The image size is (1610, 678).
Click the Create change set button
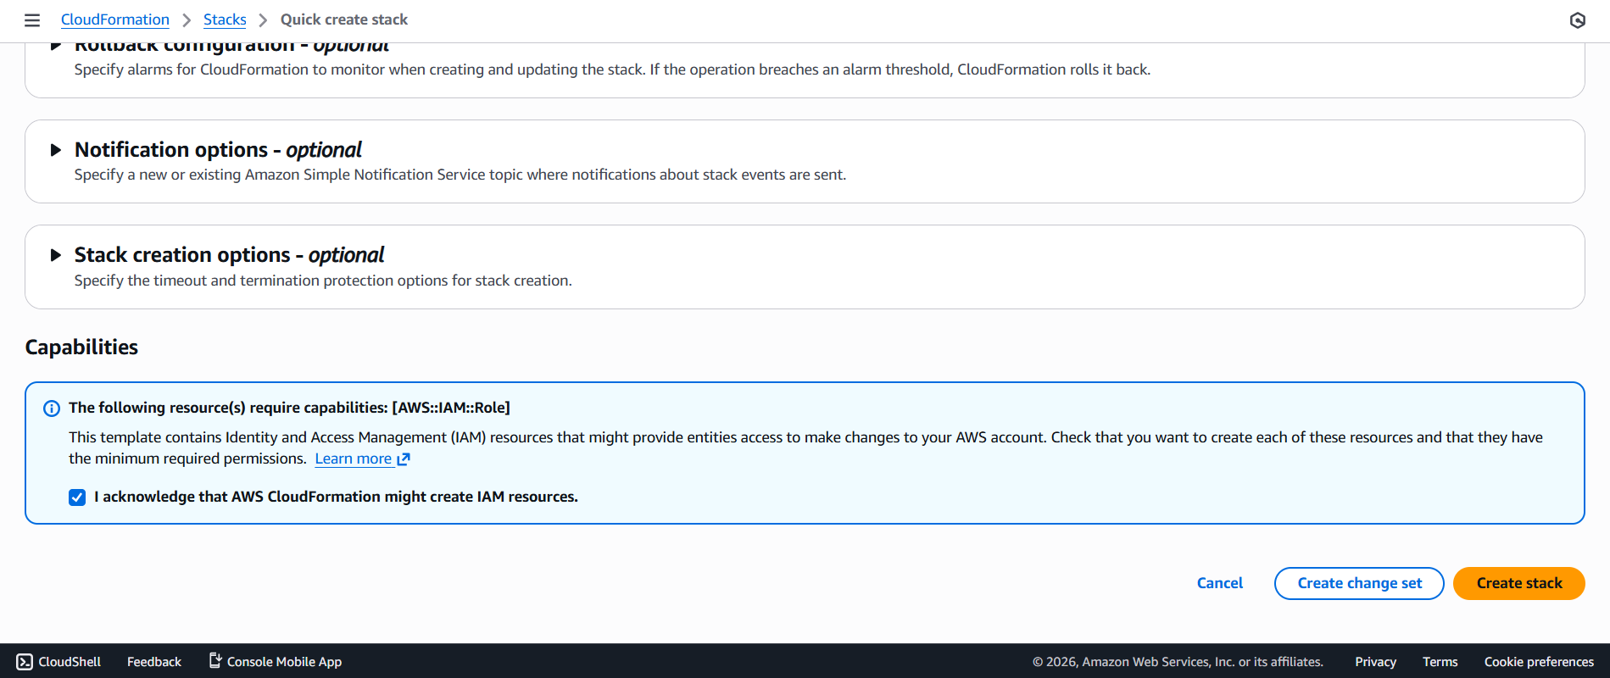click(x=1359, y=583)
